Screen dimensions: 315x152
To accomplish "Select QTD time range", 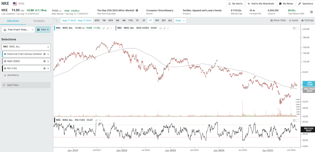I will pyautogui.click(x=111, y=20).
